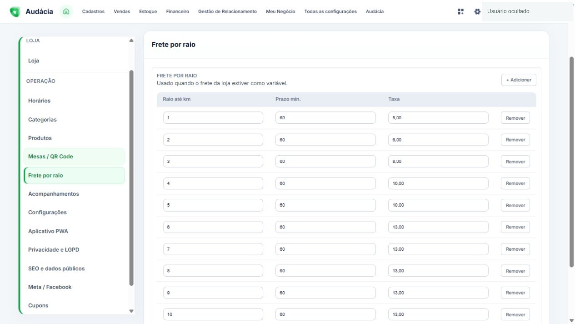Open the green home icon
The height and width of the screenshot is (324, 575).
66,12
